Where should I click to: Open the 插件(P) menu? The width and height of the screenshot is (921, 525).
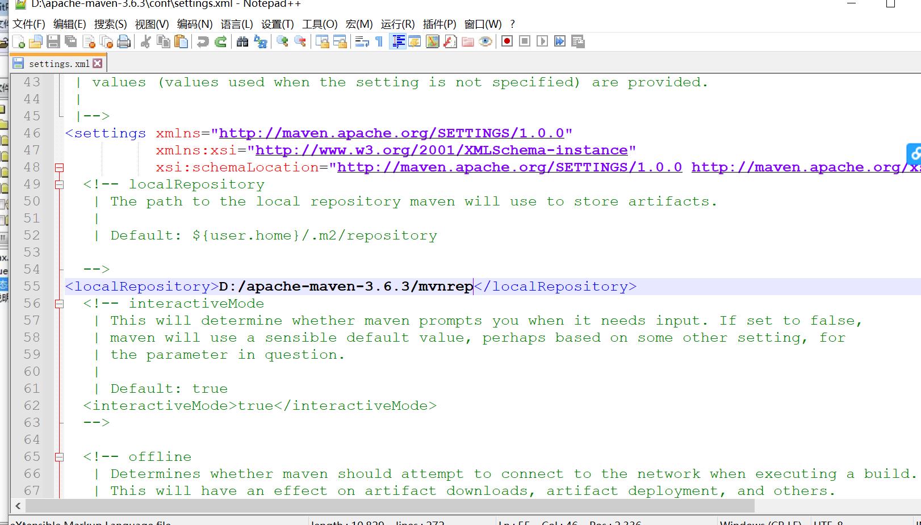pos(439,24)
